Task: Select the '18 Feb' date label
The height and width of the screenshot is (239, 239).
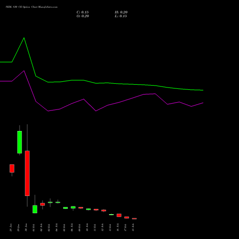Action: point(133,228)
